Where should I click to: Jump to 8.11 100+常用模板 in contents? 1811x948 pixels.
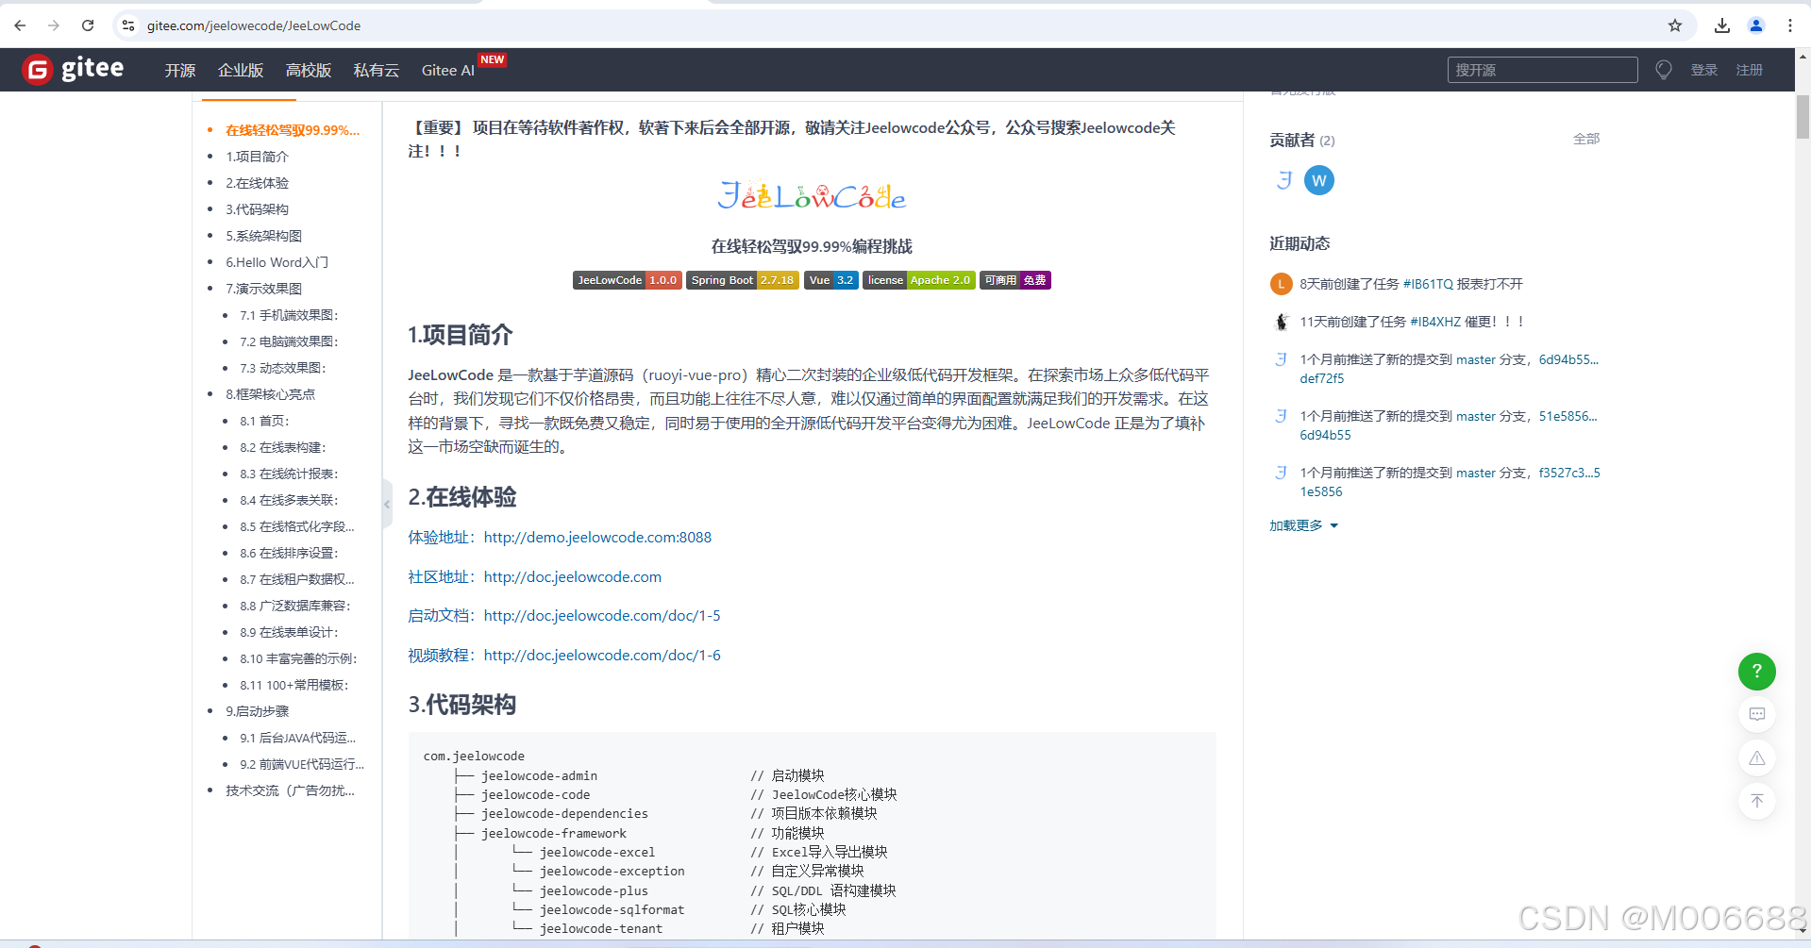tap(294, 685)
